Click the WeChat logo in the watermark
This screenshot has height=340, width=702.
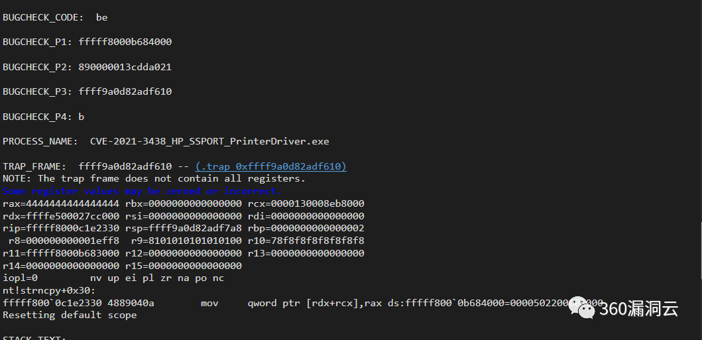pos(581,308)
